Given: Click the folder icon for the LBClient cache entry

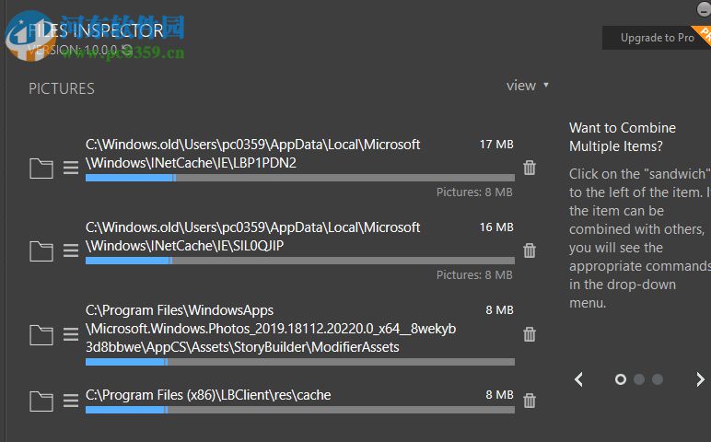Looking at the screenshot, I should coord(41,401).
